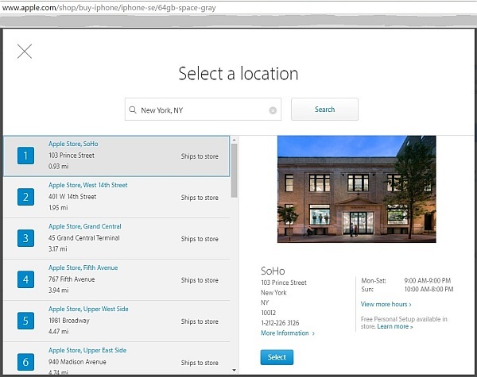
Task: Click Mon-Sat 9:00 AM-9:00 PM hours
Action: tap(406, 280)
